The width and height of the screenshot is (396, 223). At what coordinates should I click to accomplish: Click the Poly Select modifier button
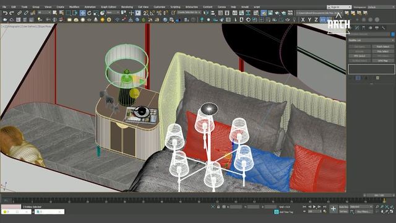[x=383, y=51]
